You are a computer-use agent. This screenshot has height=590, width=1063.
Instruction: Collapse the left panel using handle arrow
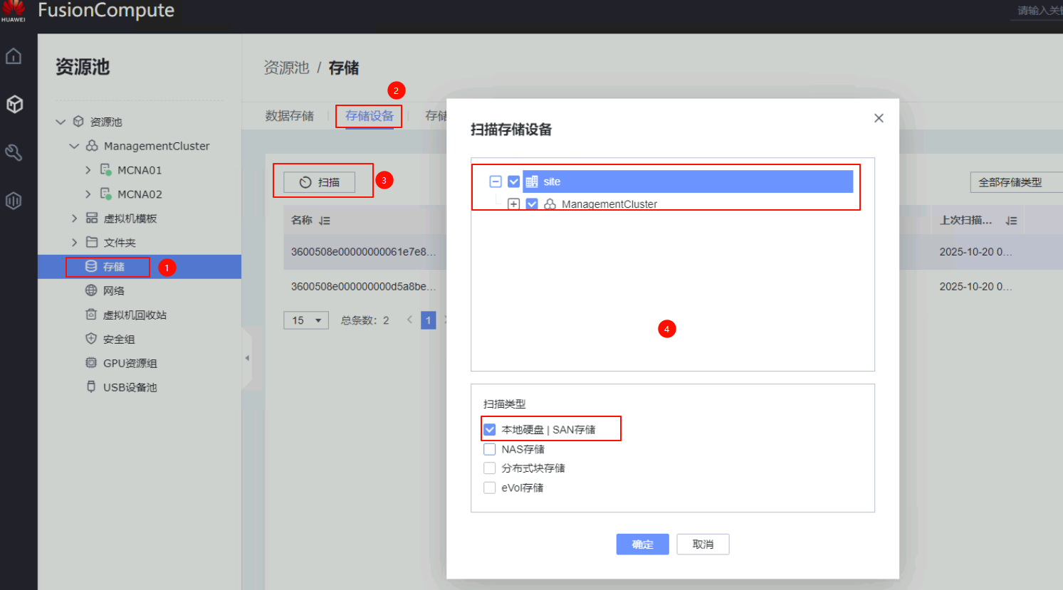click(x=247, y=358)
